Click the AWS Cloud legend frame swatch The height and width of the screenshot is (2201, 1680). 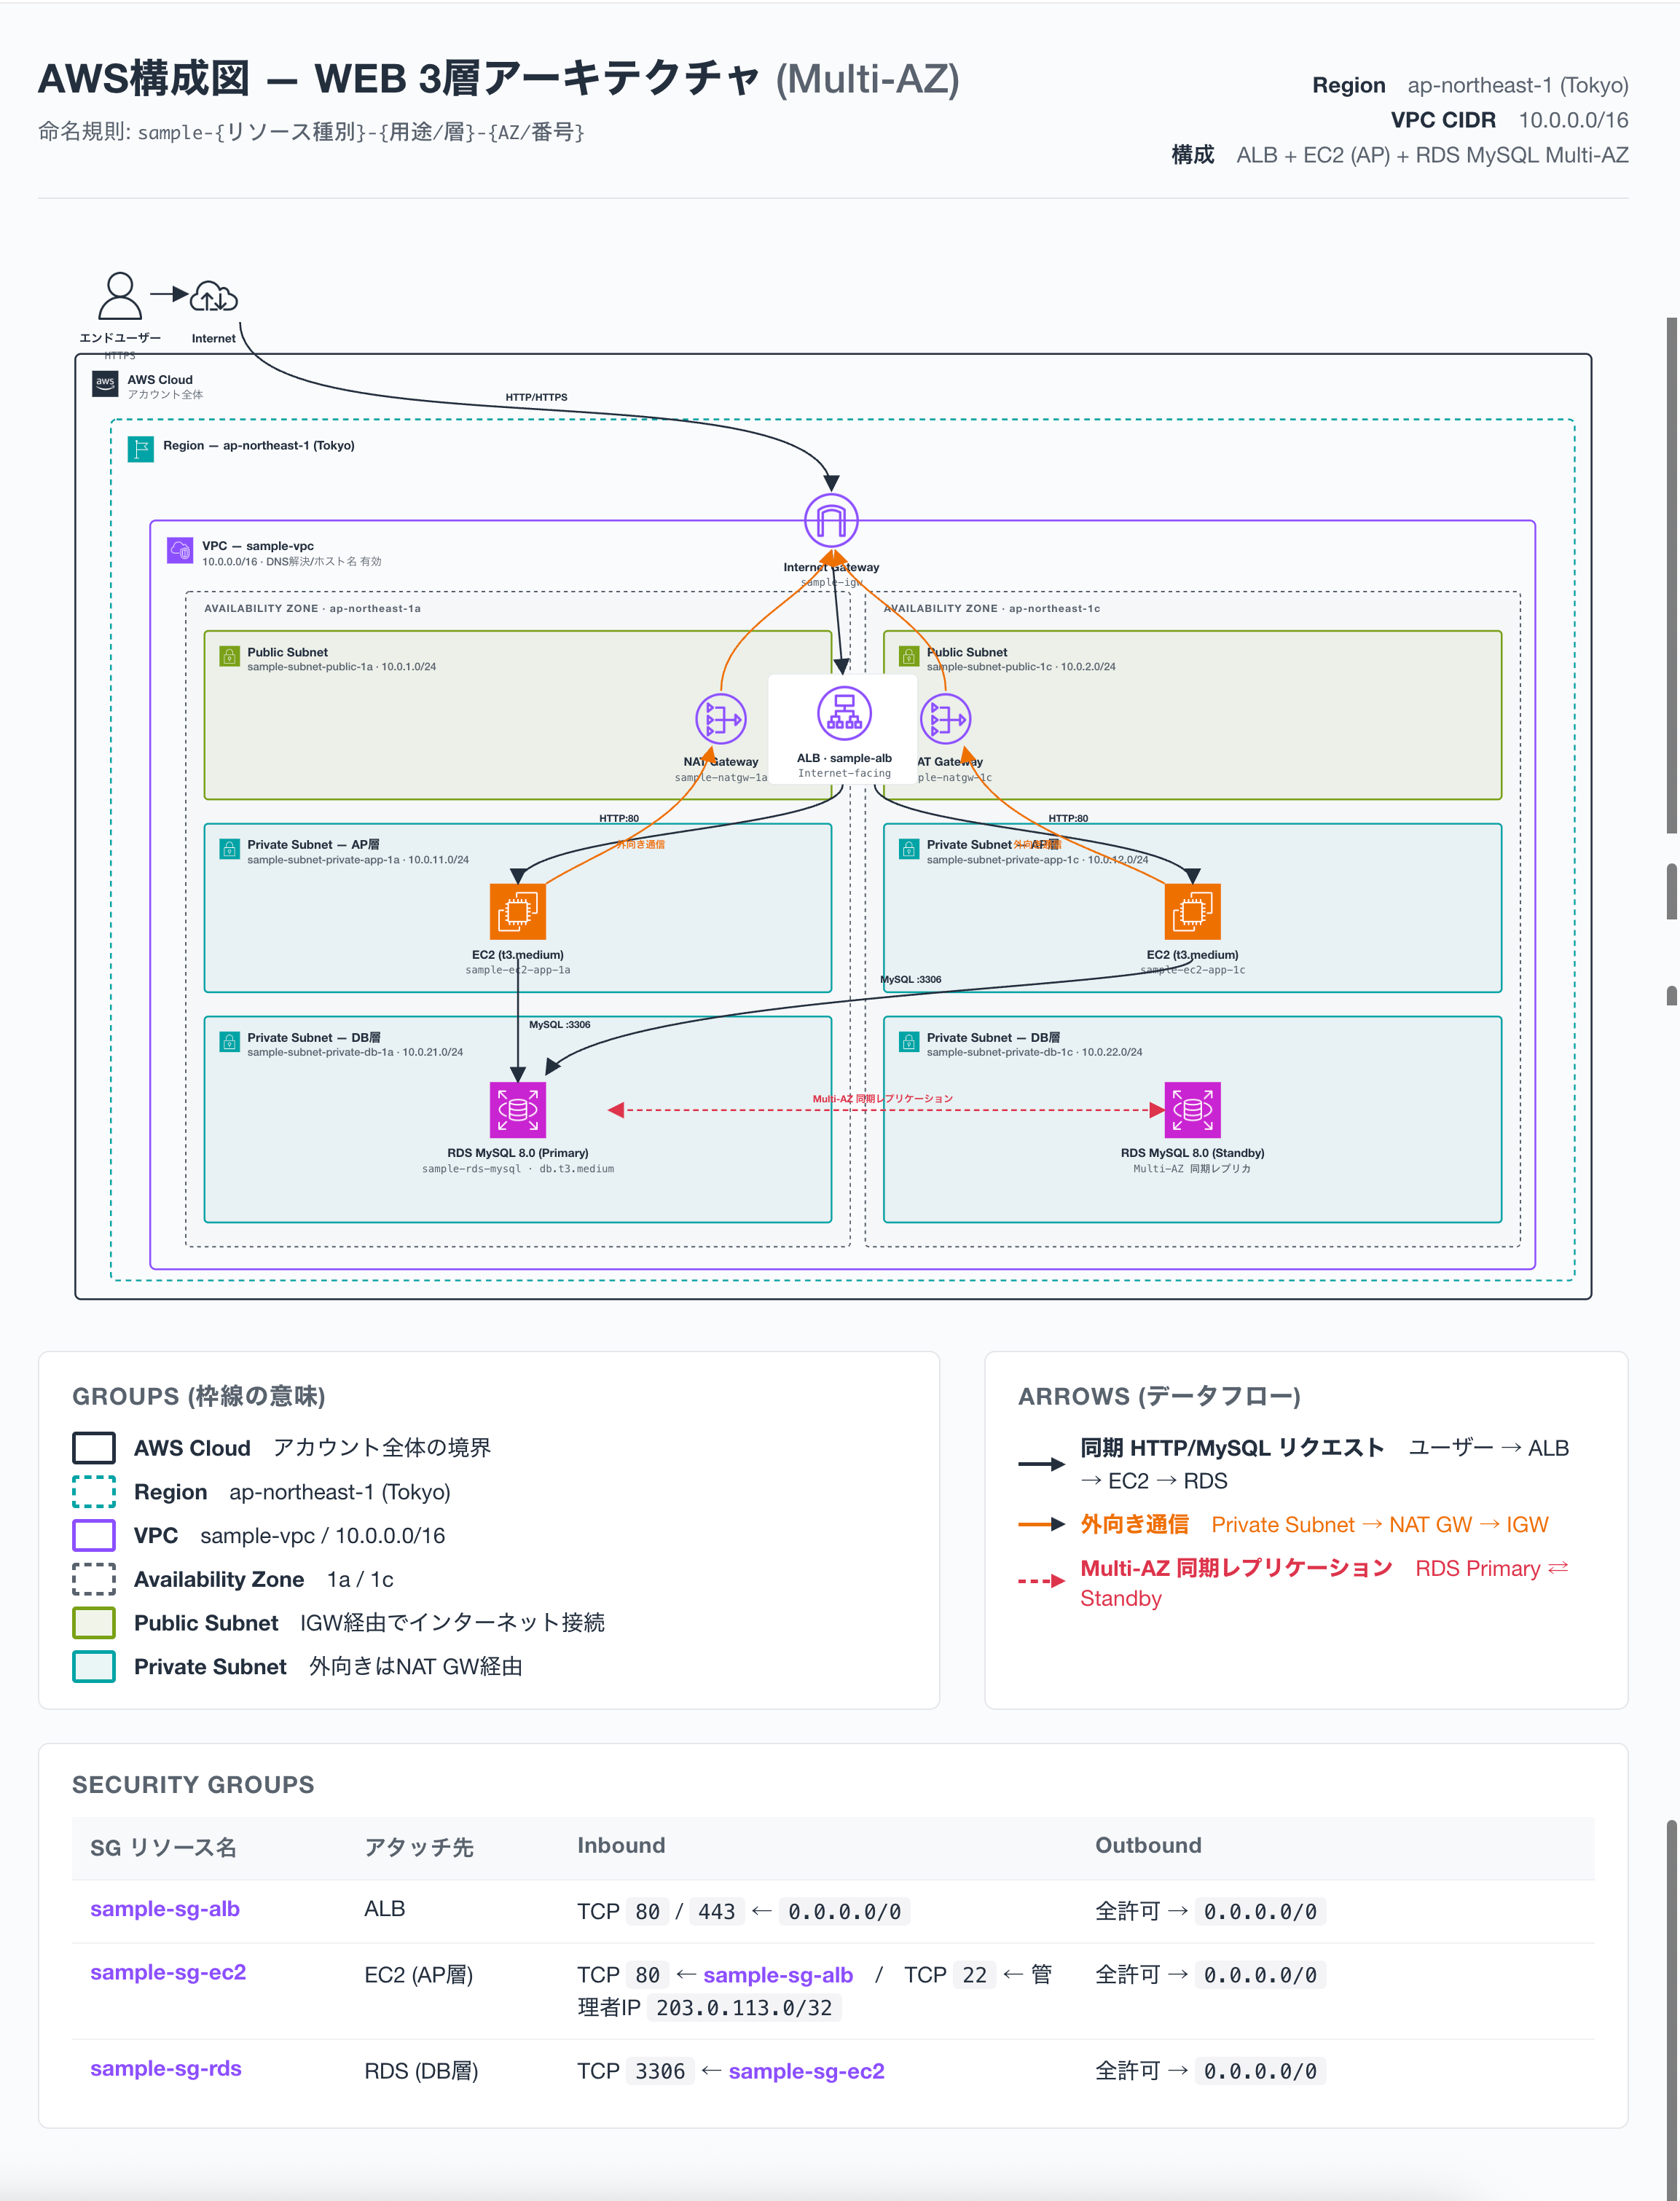click(x=94, y=1448)
